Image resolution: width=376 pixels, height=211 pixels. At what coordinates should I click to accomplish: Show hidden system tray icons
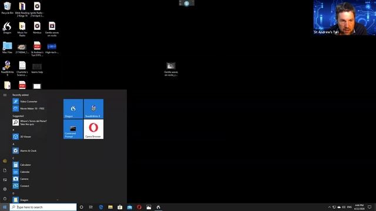(x=329, y=207)
